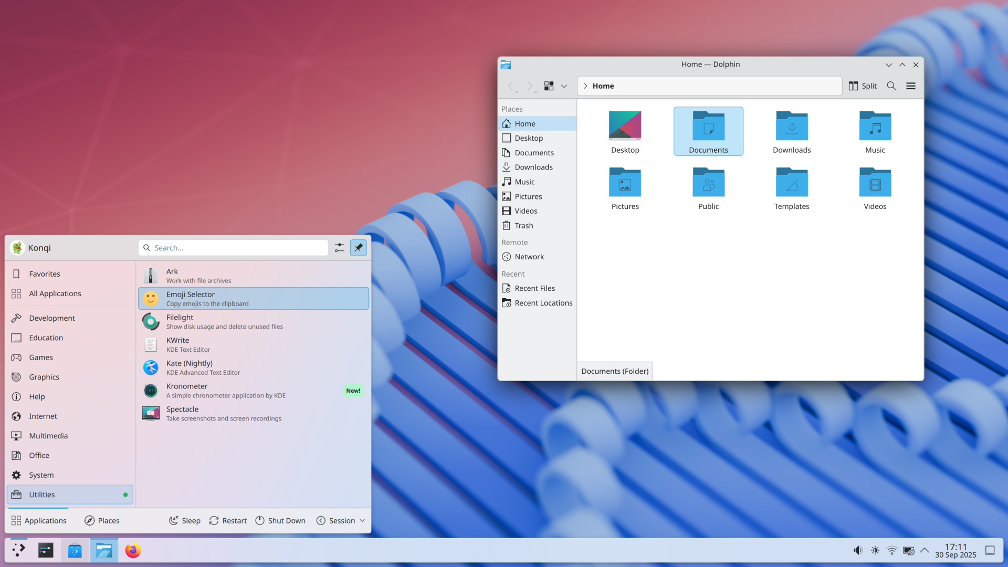Expand the Session options dropdown
1008x567 pixels.
point(341,521)
